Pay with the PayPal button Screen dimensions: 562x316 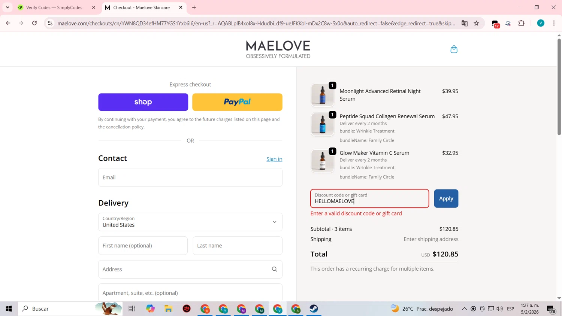click(237, 102)
